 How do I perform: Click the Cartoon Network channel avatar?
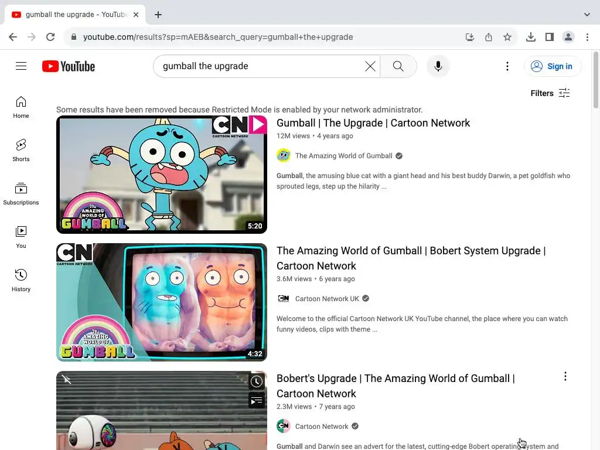[x=284, y=426]
